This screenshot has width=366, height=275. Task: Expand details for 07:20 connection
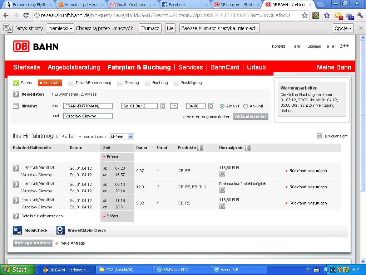(16, 168)
